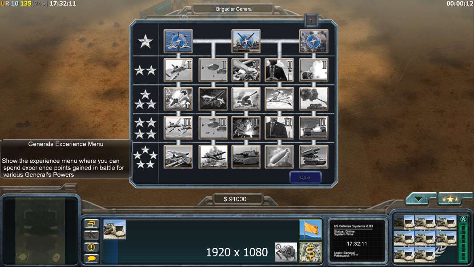Click the sell dollar-sign command
This screenshot has width=474, height=267.
point(310,252)
